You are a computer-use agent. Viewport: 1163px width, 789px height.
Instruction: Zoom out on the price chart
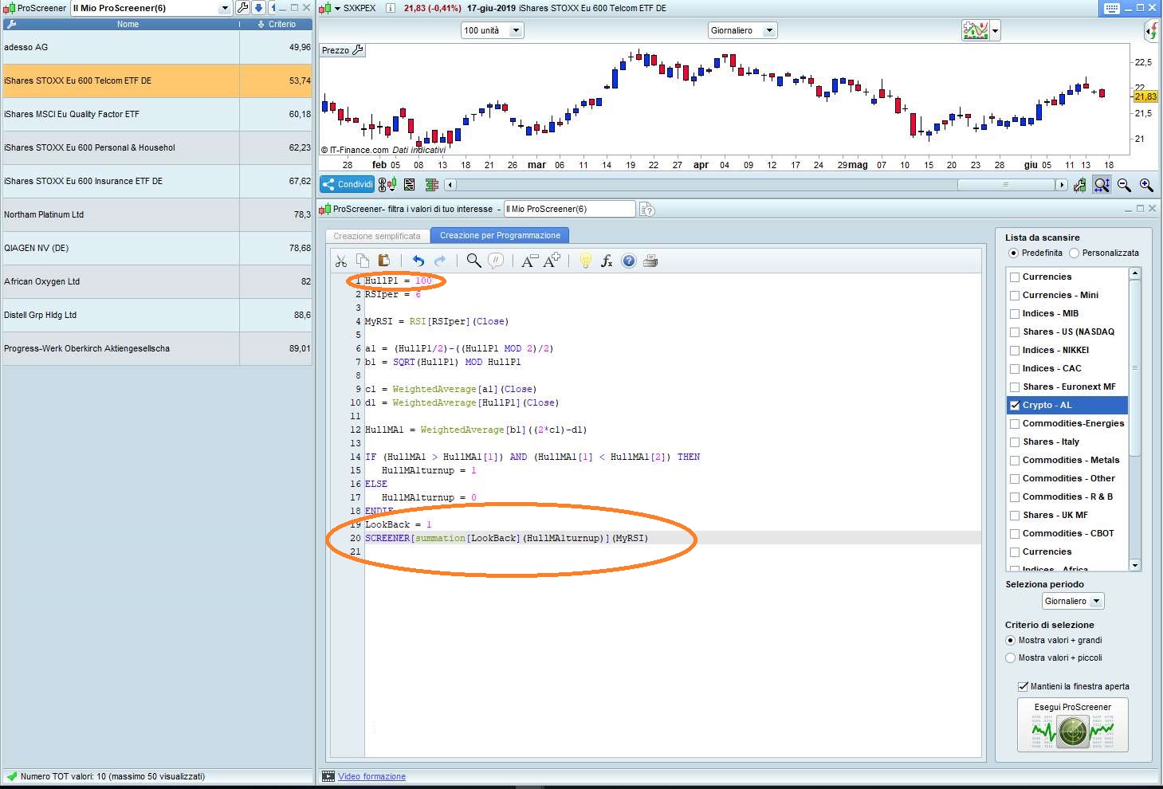[x=1125, y=185]
